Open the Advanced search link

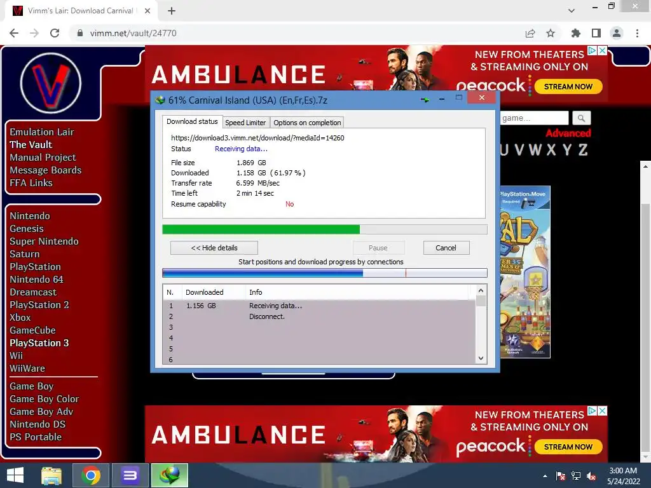tap(568, 133)
